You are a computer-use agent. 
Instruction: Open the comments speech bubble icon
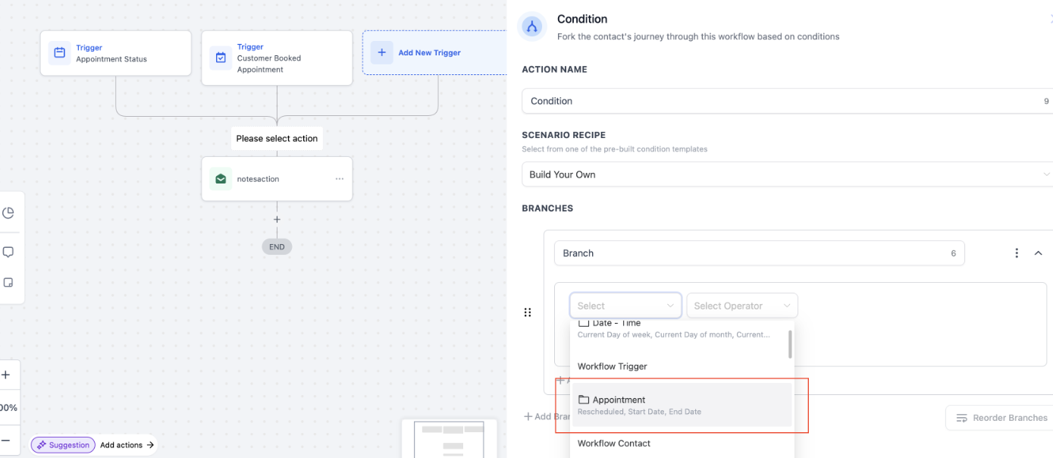[x=8, y=252]
